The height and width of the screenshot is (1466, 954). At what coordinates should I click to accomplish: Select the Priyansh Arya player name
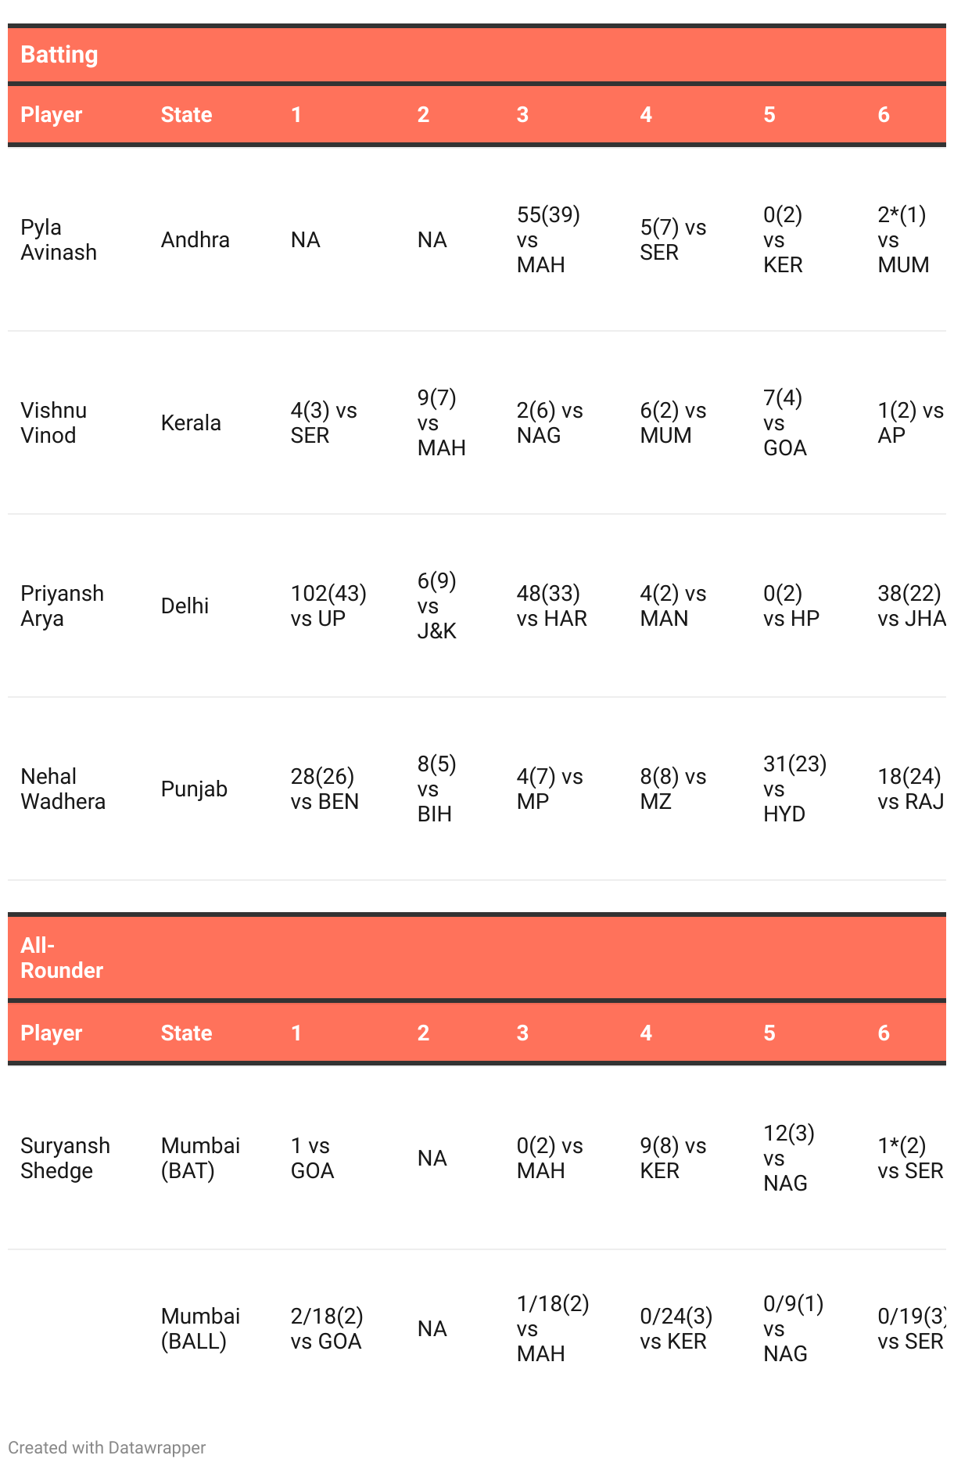(x=62, y=605)
